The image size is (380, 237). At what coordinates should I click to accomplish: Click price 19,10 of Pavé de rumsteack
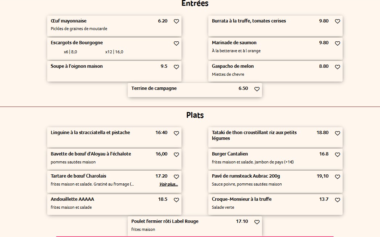tap(323, 176)
